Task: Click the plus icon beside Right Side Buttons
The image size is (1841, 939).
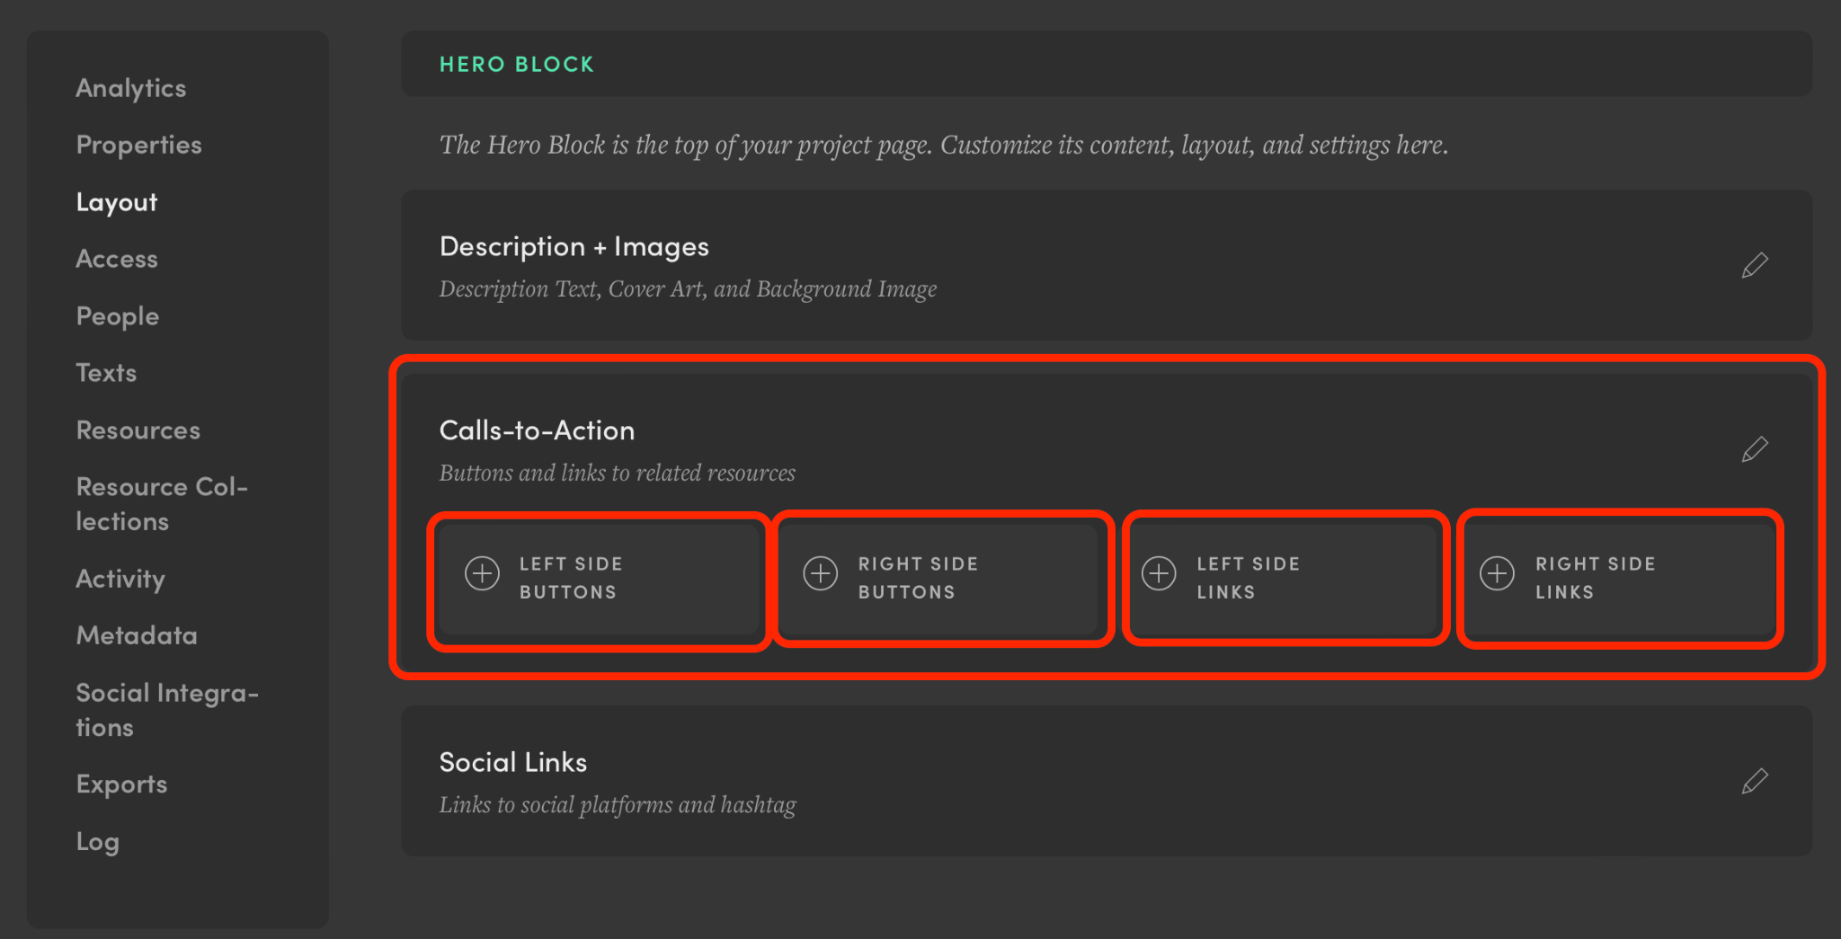Action: coord(820,573)
